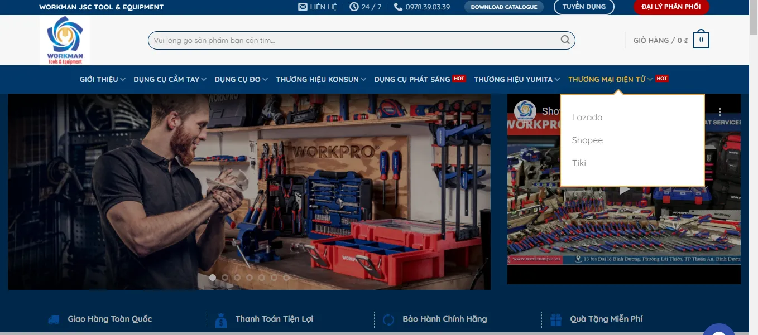Screen dimensions: 758x335
Task: Click the envelope Liên Hệ icon
Action: (303, 7)
